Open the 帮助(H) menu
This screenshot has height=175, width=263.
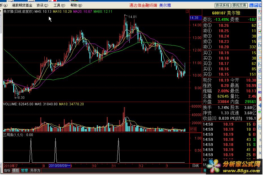click(x=76, y=5)
